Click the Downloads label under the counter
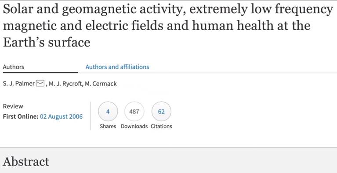The height and width of the screenshot is (173, 337). tap(134, 126)
